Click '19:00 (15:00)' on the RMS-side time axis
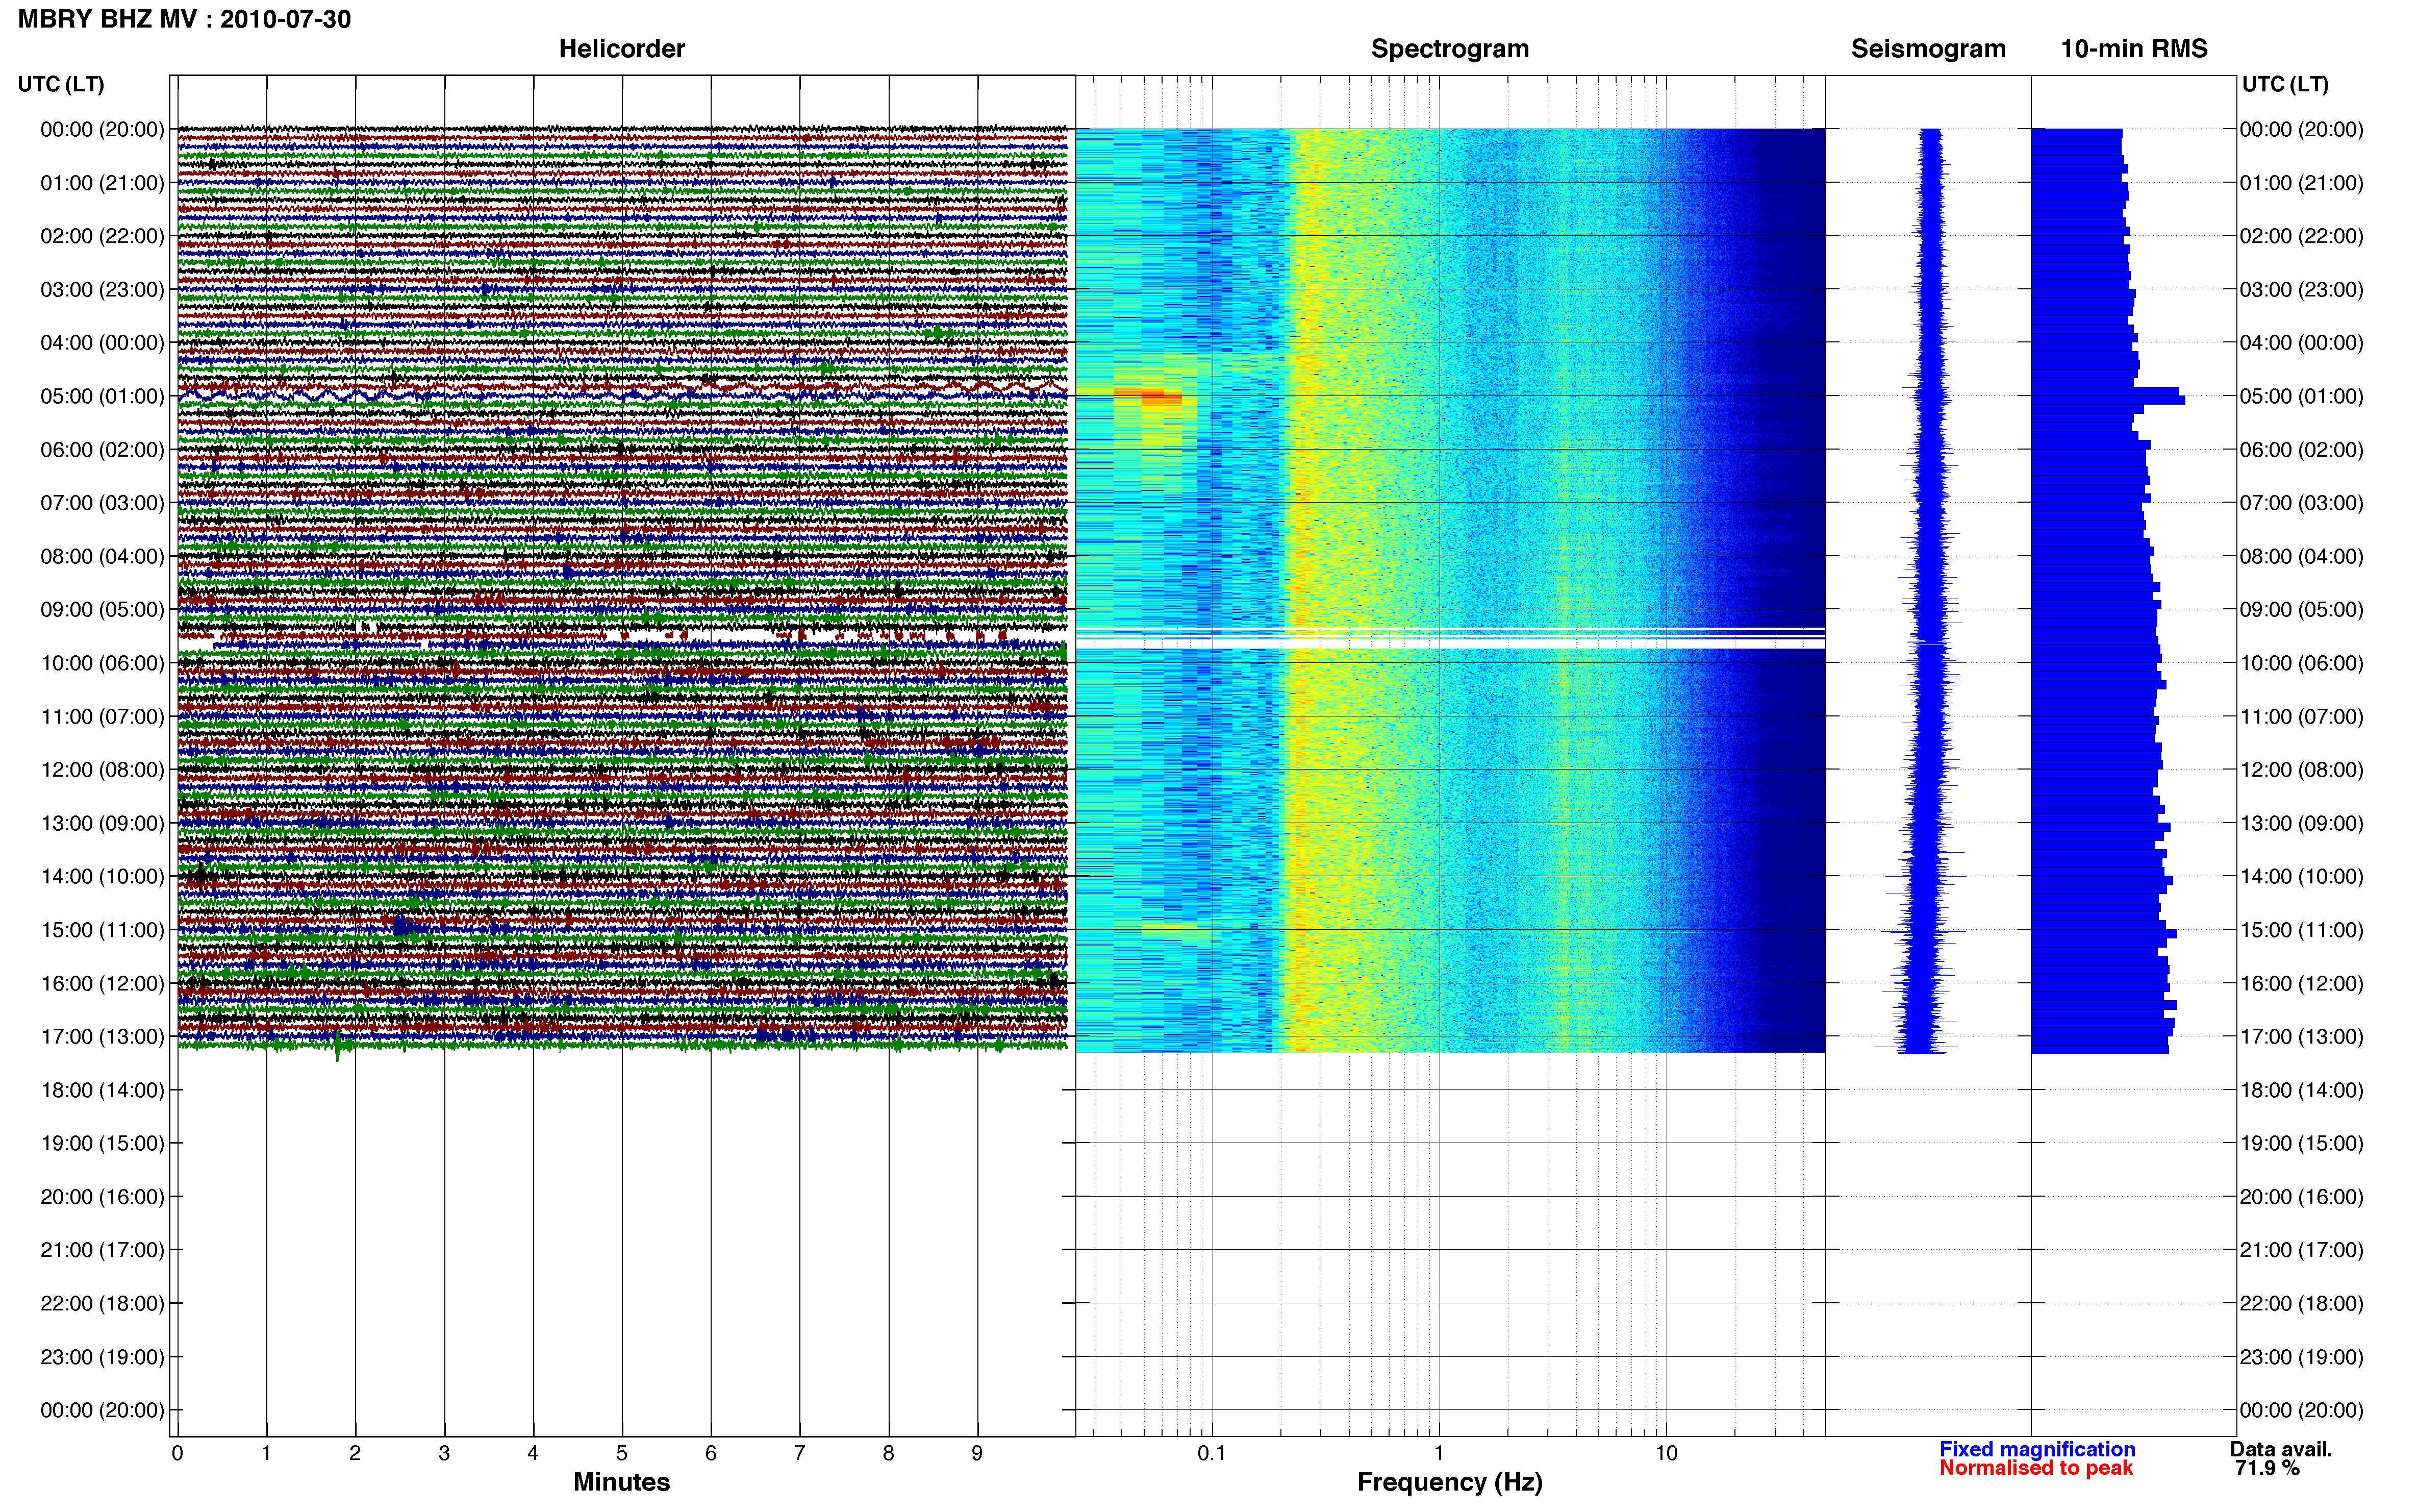The image size is (2418, 1512). coord(2301,1143)
